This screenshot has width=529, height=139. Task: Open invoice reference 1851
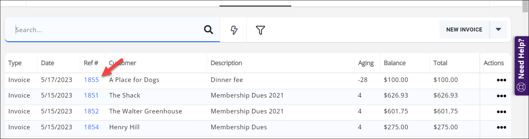coord(91,95)
